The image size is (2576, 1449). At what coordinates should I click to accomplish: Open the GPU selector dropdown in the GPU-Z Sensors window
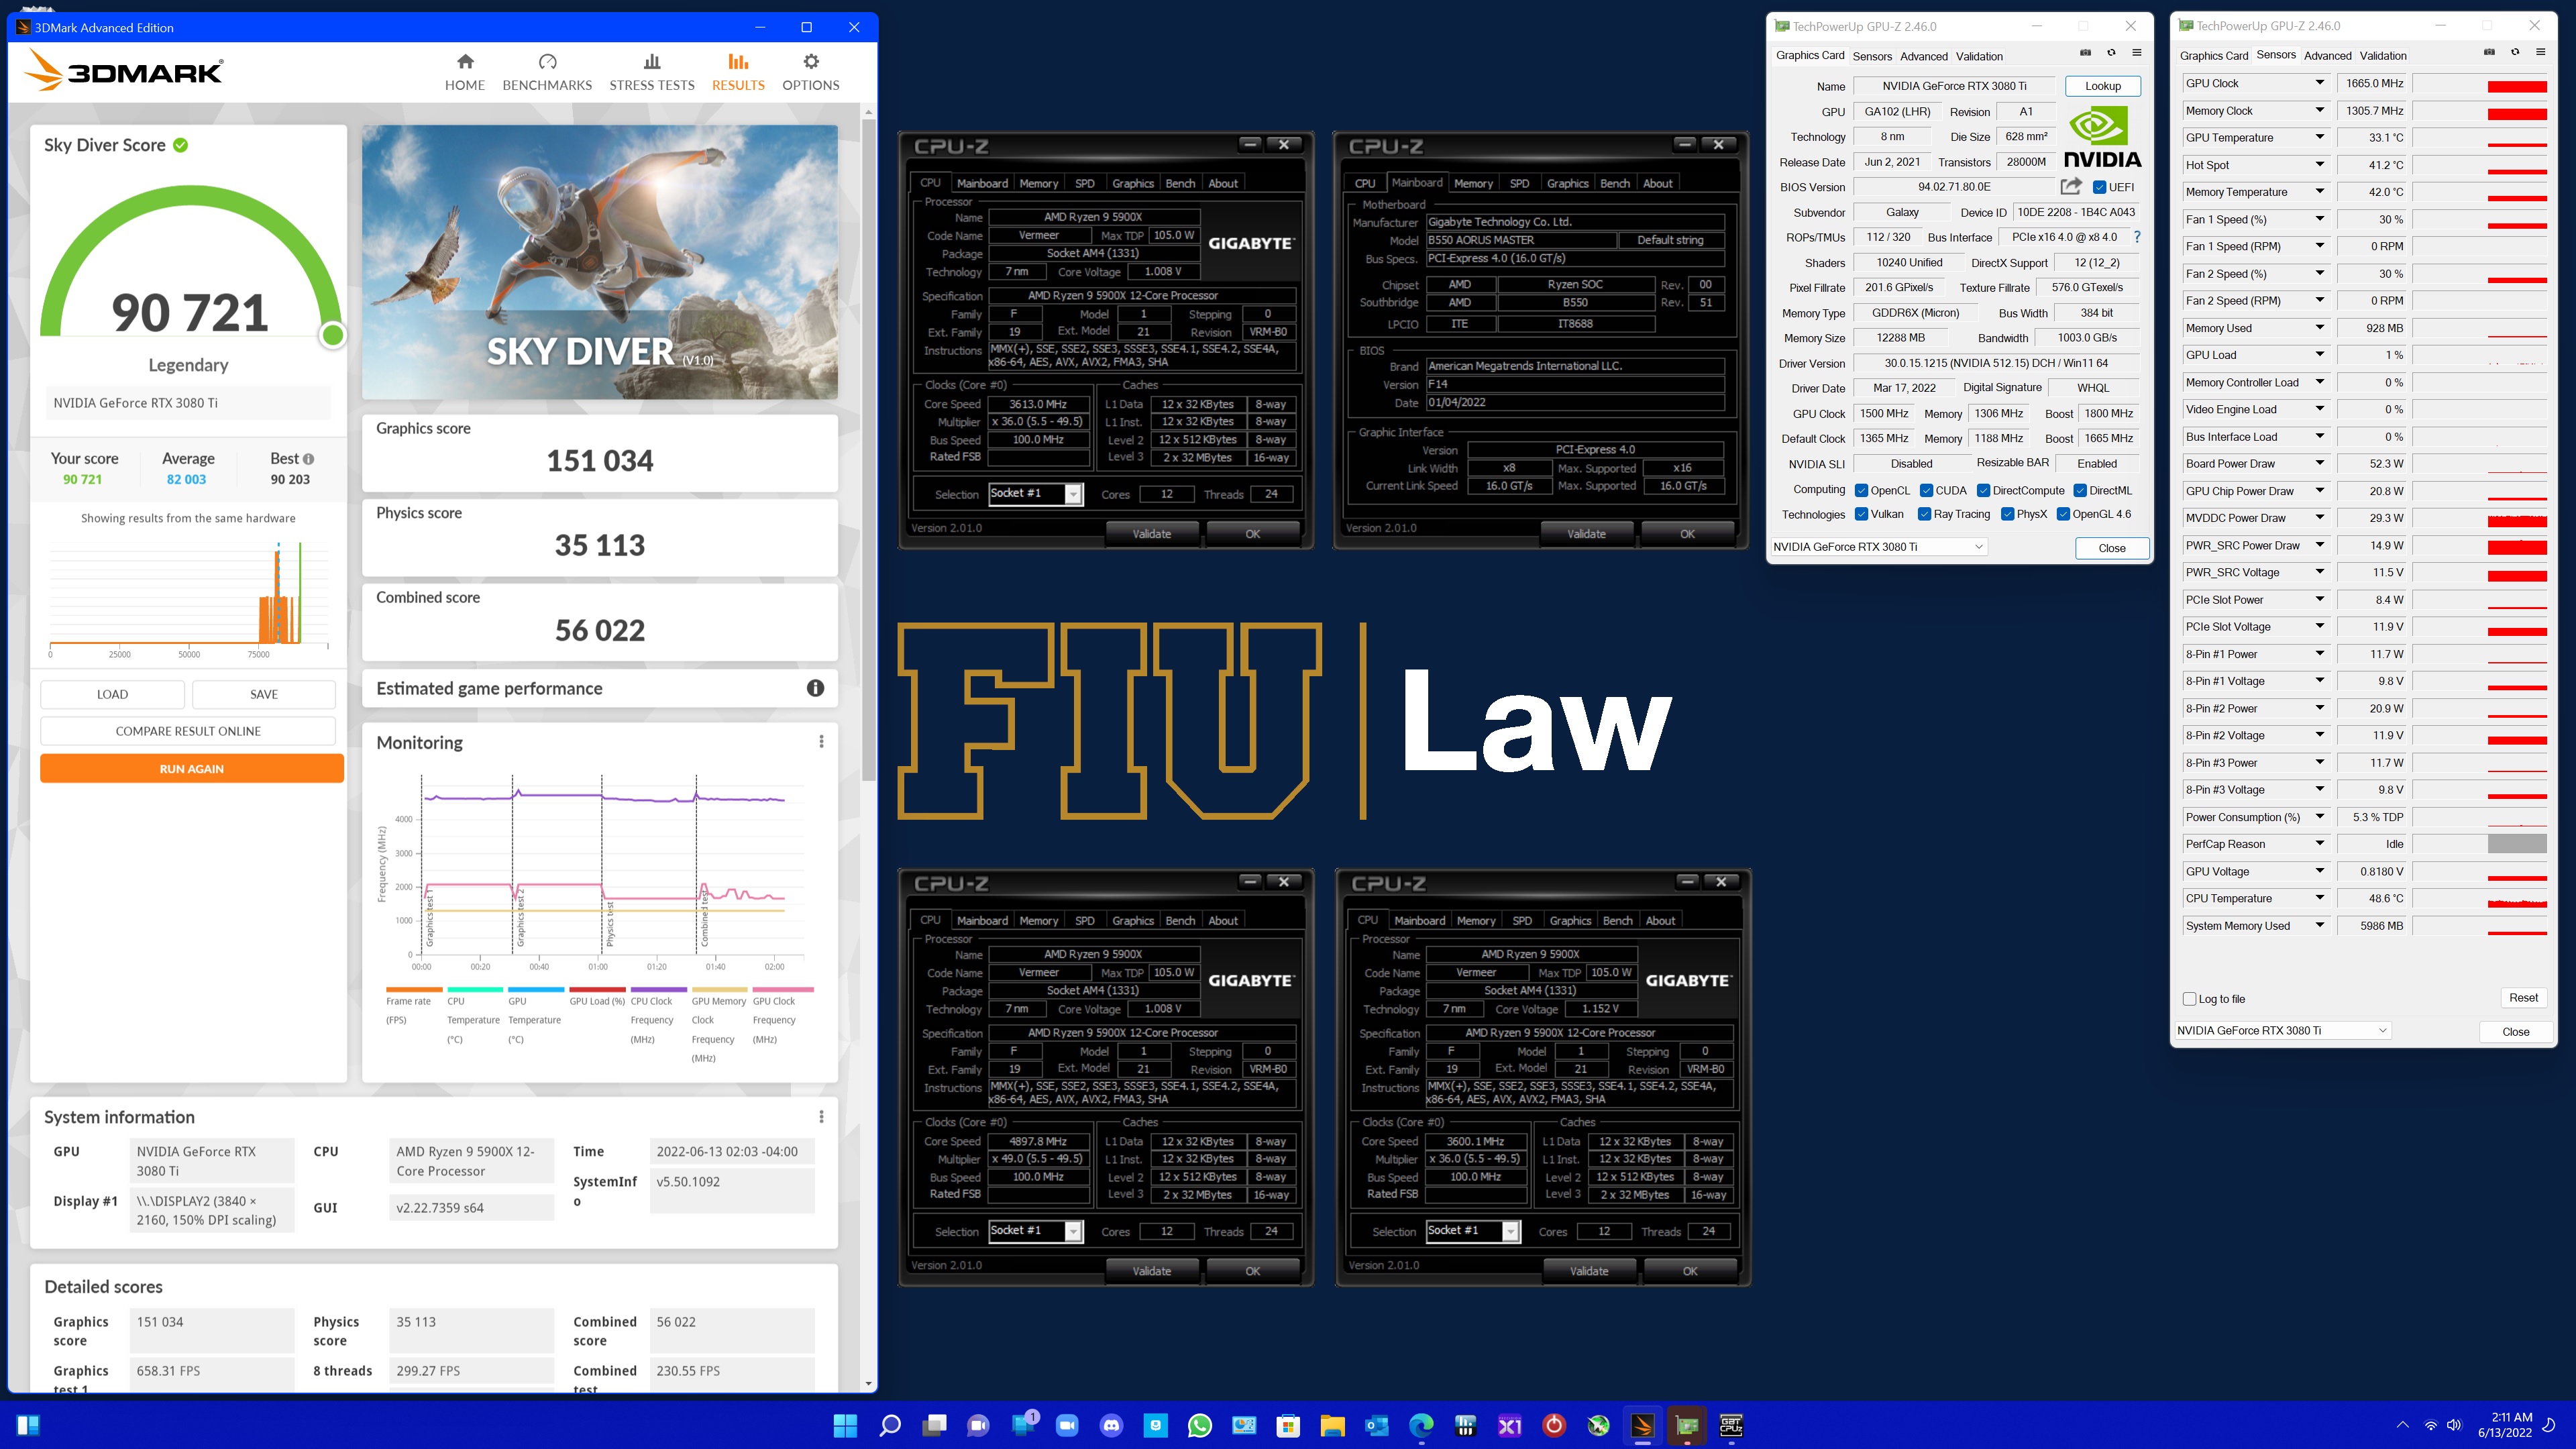click(2283, 1031)
